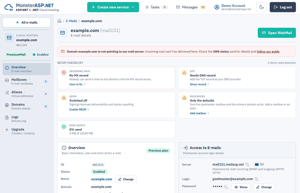Click the Aliases count badge

point(46,94)
